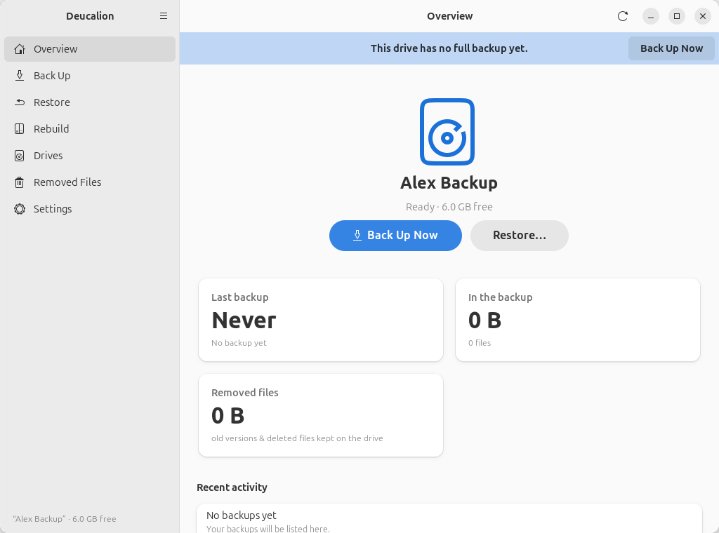The width and height of the screenshot is (719, 533).
Task: Click the Restore... button
Action: pyautogui.click(x=519, y=236)
